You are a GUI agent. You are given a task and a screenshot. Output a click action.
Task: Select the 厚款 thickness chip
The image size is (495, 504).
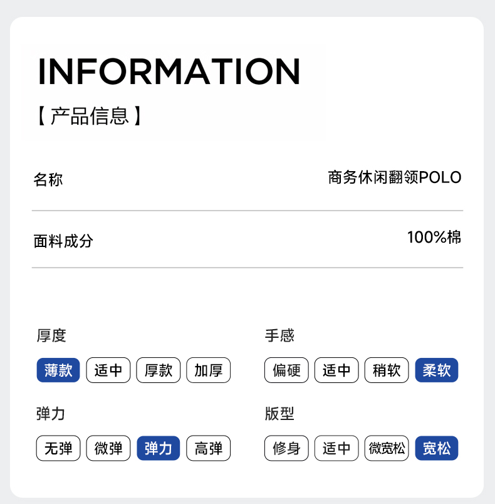pyautogui.click(x=159, y=370)
